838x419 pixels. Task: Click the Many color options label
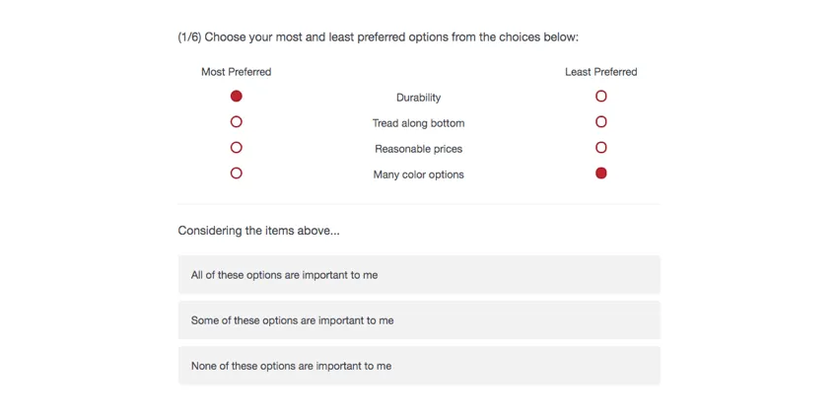[x=419, y=175]
